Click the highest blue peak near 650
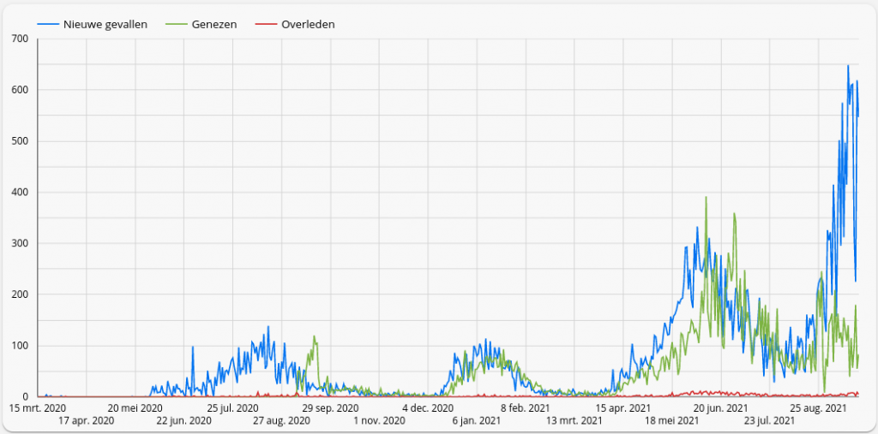Image resolution: width=878 pixels, height=434 pixels. click(x=848, y=66)
